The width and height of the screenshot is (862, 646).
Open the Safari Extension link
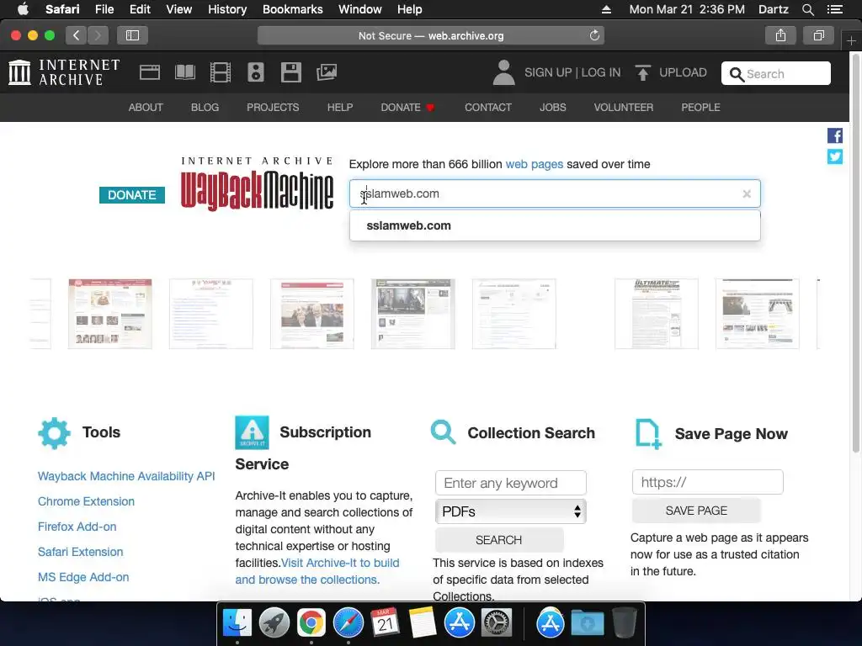[80, 552]
